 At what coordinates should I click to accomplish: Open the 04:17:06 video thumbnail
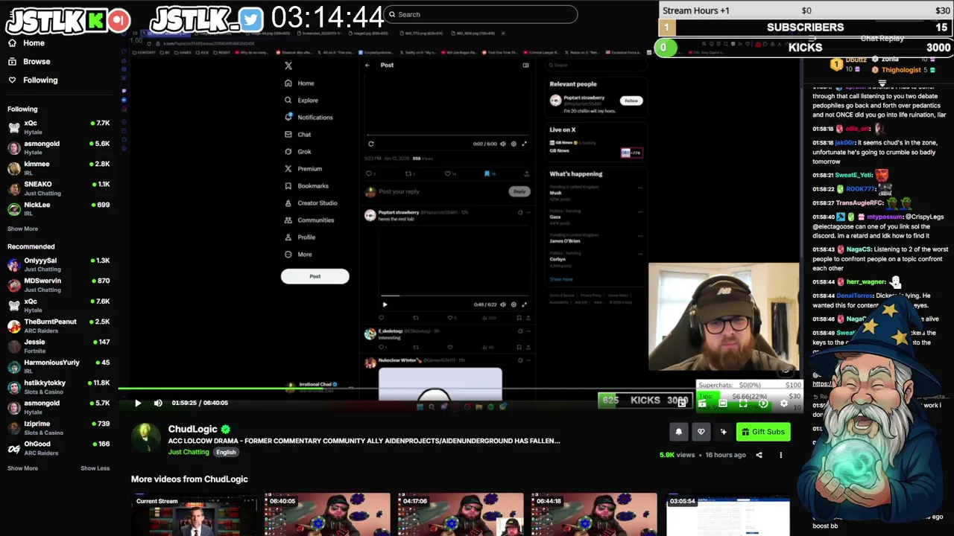[x=460, y=514]
